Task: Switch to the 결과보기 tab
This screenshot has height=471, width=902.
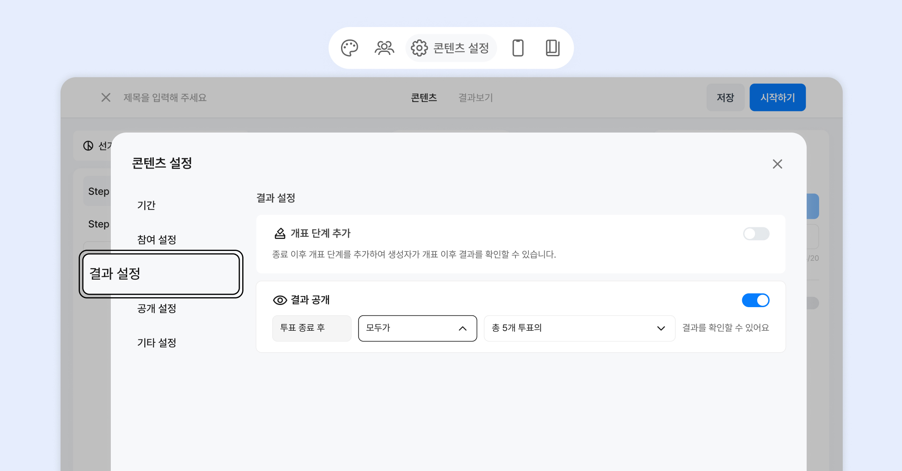Action: coord(475,97)
